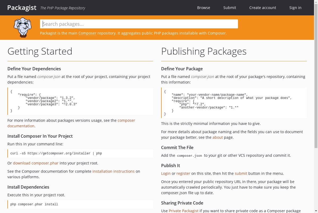Click the 'Define Your Dependencies' subheading
Image resolution: width=318 pixels, height=213 pixels.
click(34, 69)
